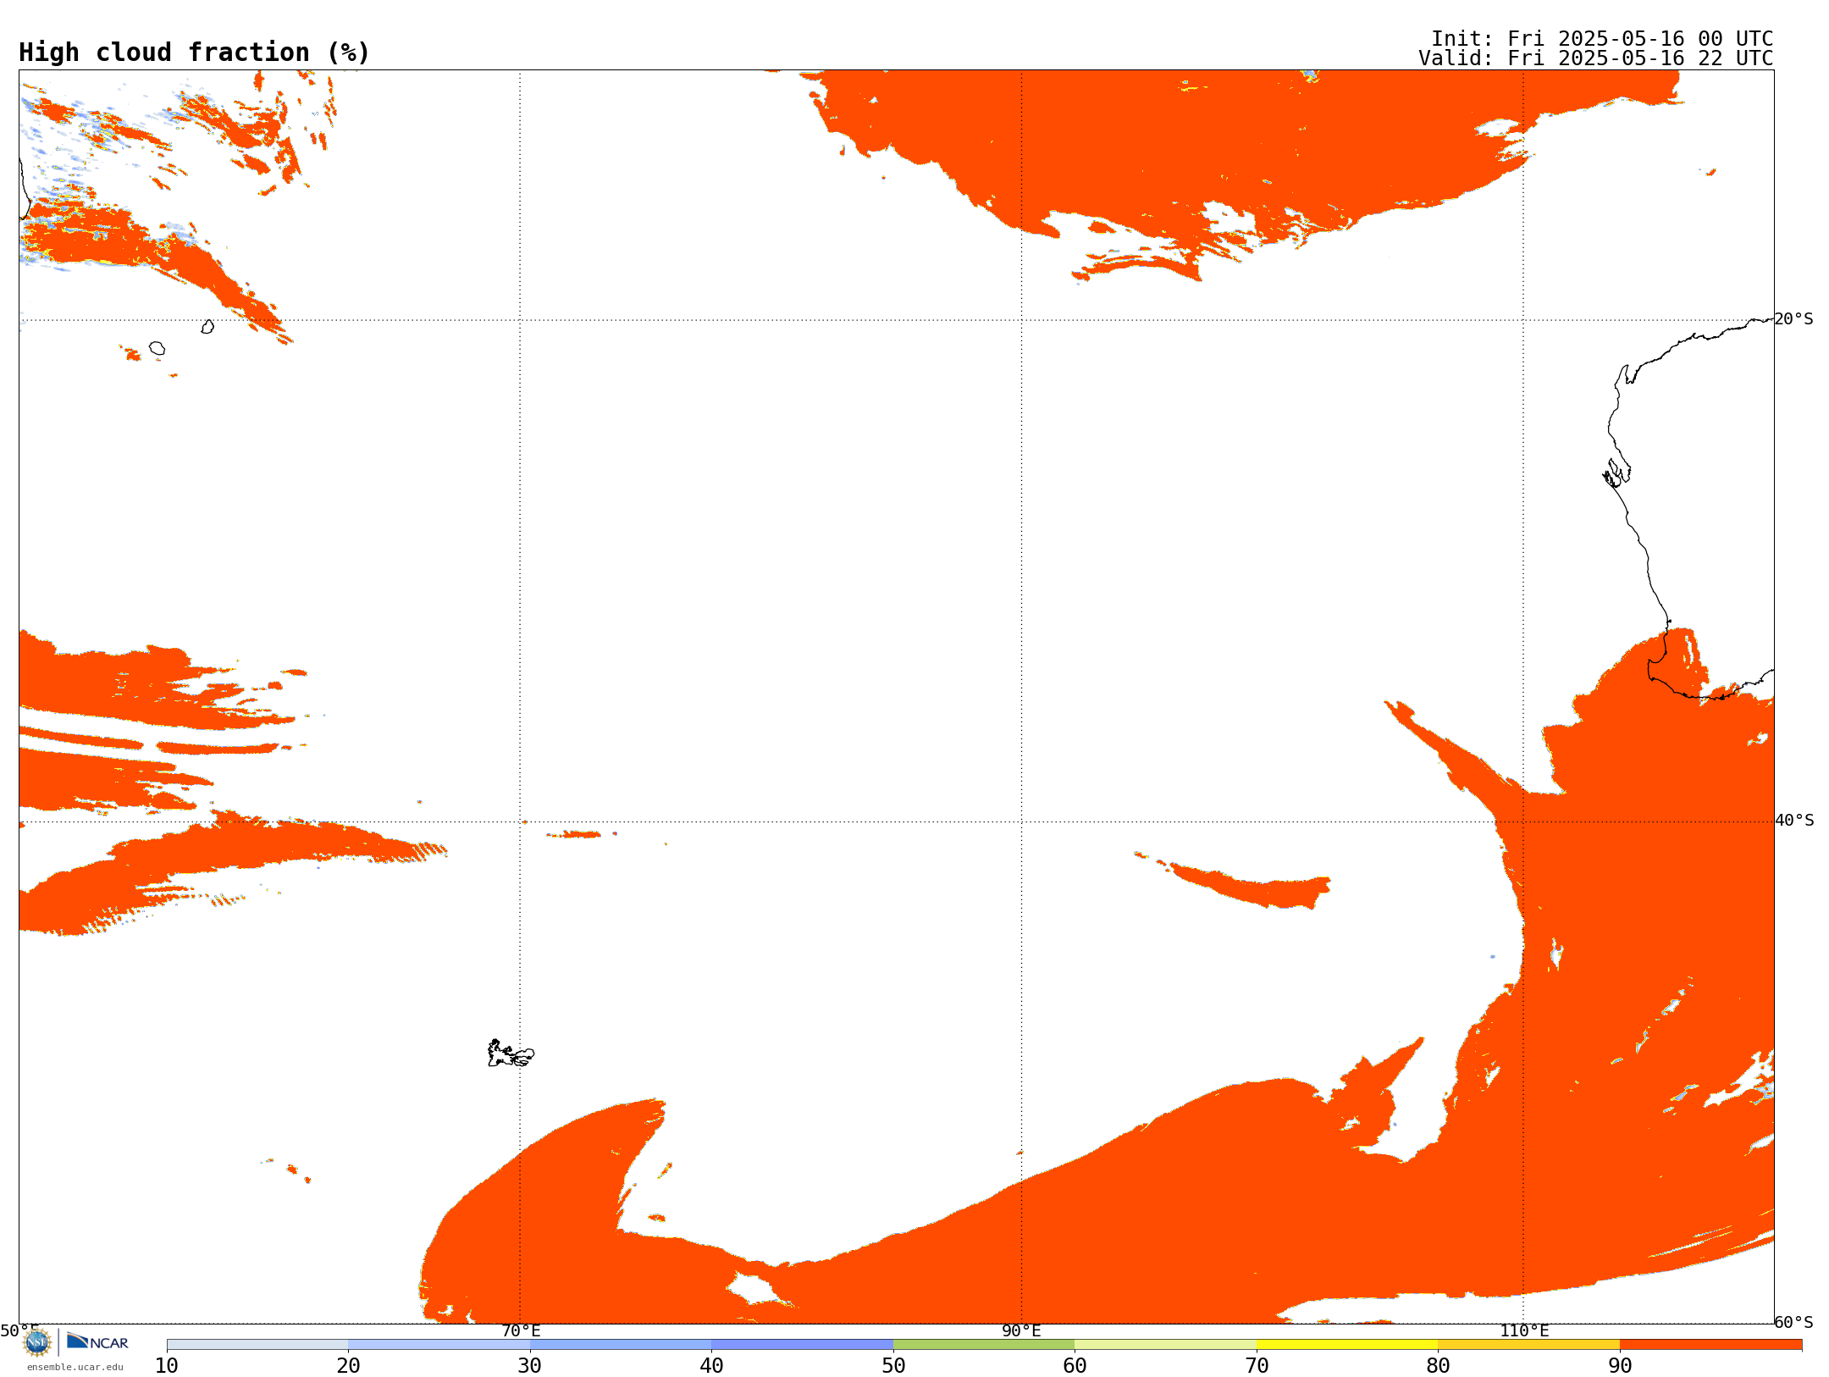Click the 90°E longitude label
1829x1377 pixels.
pyautogui.click(x=1021, y=1330)
